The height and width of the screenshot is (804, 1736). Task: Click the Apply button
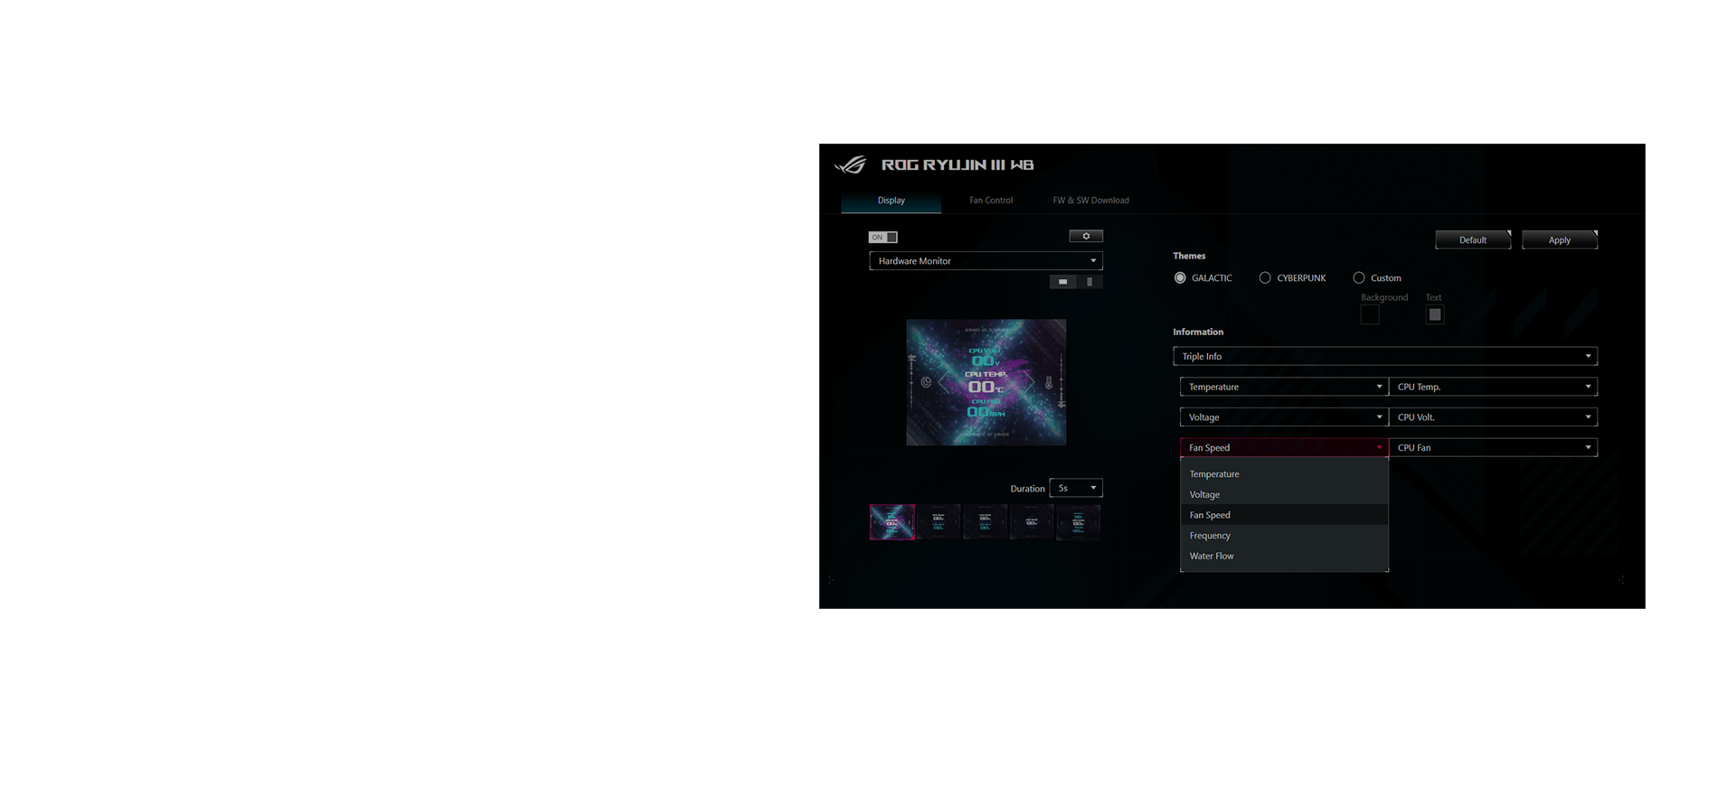pos(1560,240)
